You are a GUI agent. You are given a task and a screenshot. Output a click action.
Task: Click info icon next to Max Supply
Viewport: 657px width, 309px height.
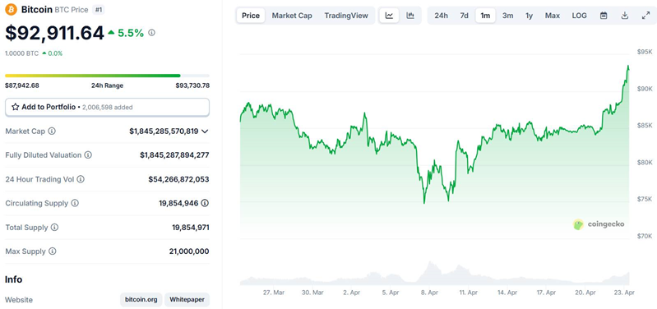[52, 251]
